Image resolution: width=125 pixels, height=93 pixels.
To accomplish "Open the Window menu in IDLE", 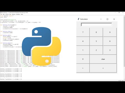I will (x=18, y=14).
